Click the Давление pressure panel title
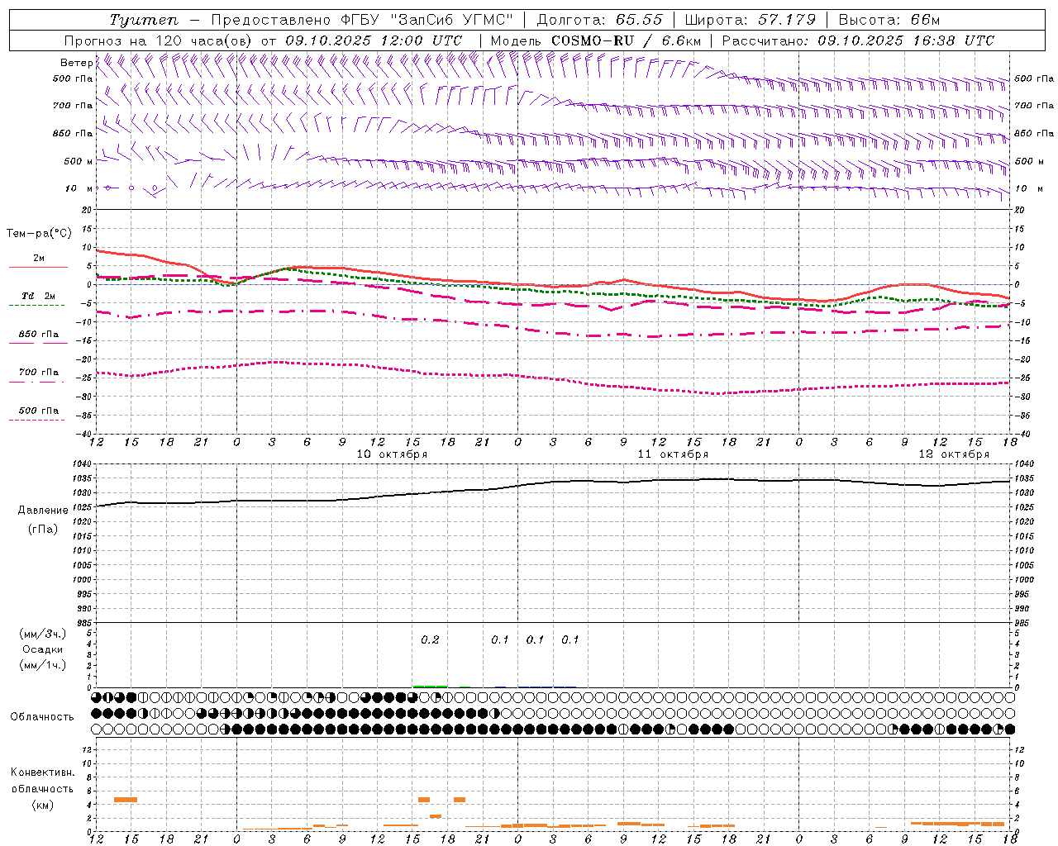The image size is (1058, 846). (x=43, y=511)
